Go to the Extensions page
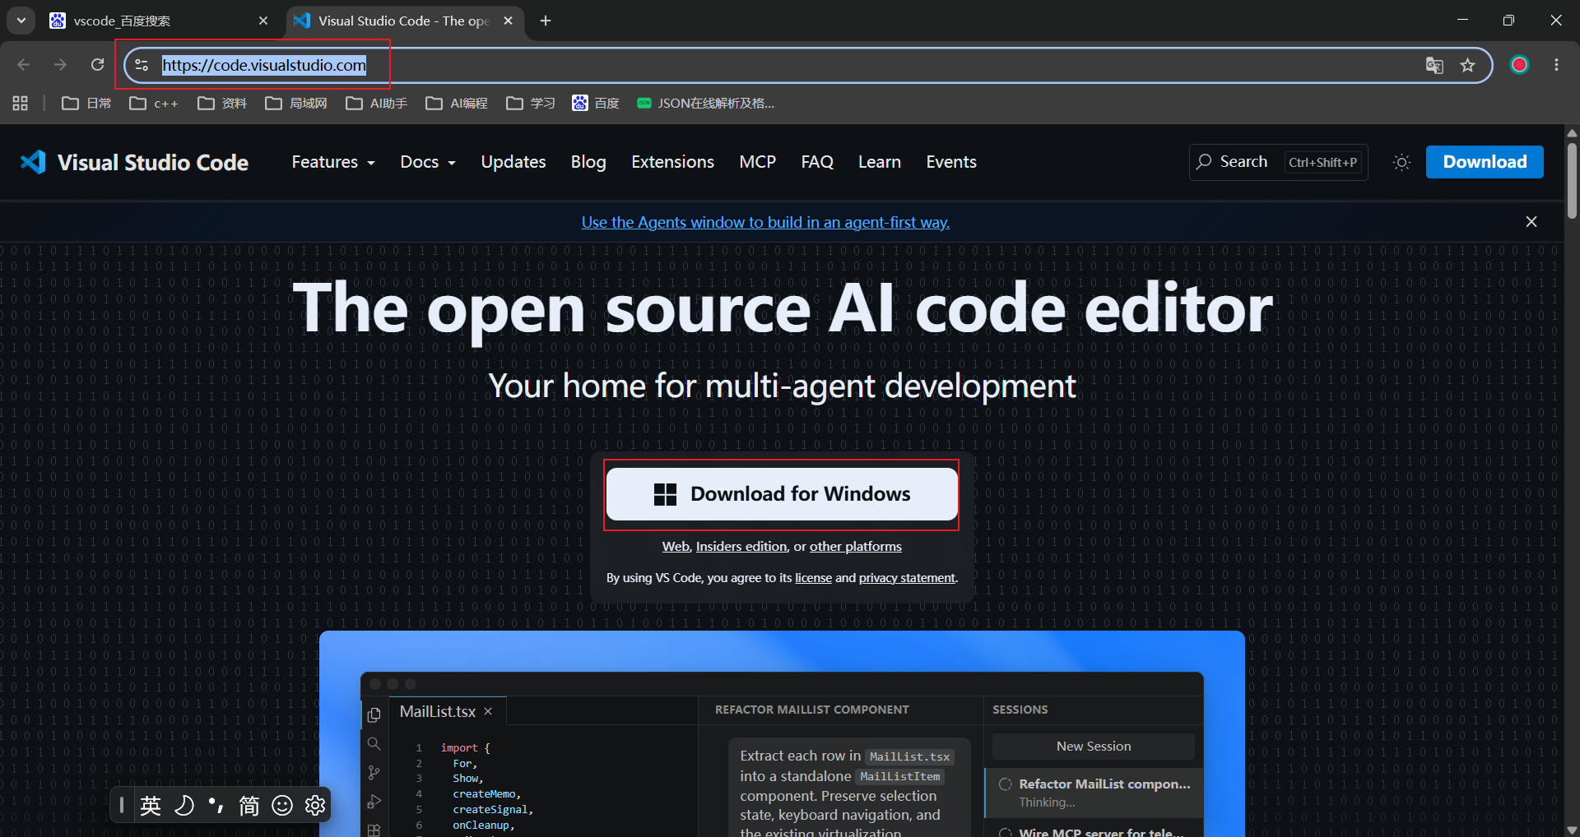Screen dimensions: 1580x837 672,162
